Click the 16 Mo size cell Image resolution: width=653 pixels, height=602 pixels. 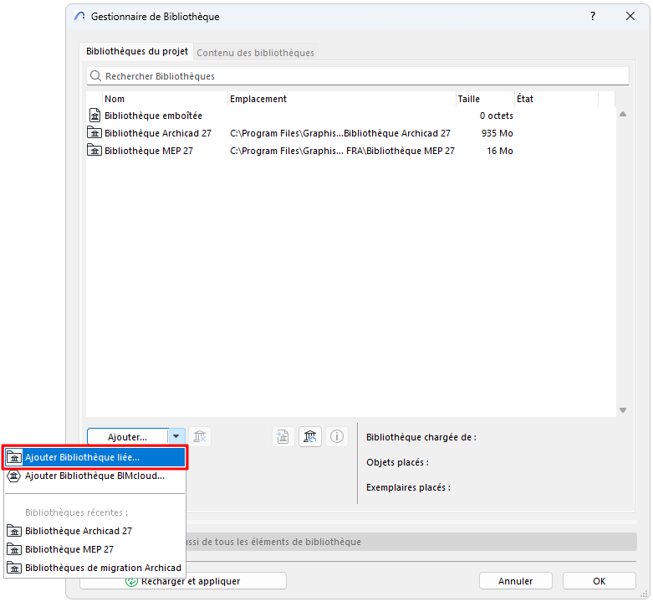coord(500,151)
